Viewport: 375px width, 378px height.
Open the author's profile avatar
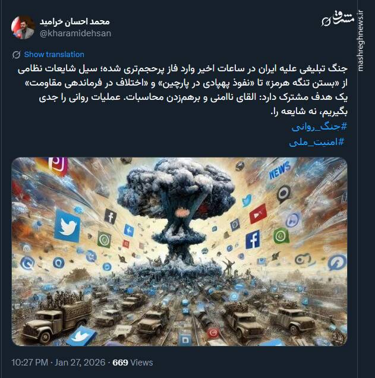[x=23, y=27]
